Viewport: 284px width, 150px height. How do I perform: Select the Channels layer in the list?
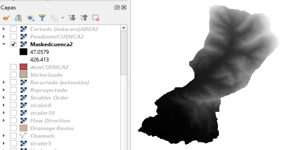tap(42, 136)
